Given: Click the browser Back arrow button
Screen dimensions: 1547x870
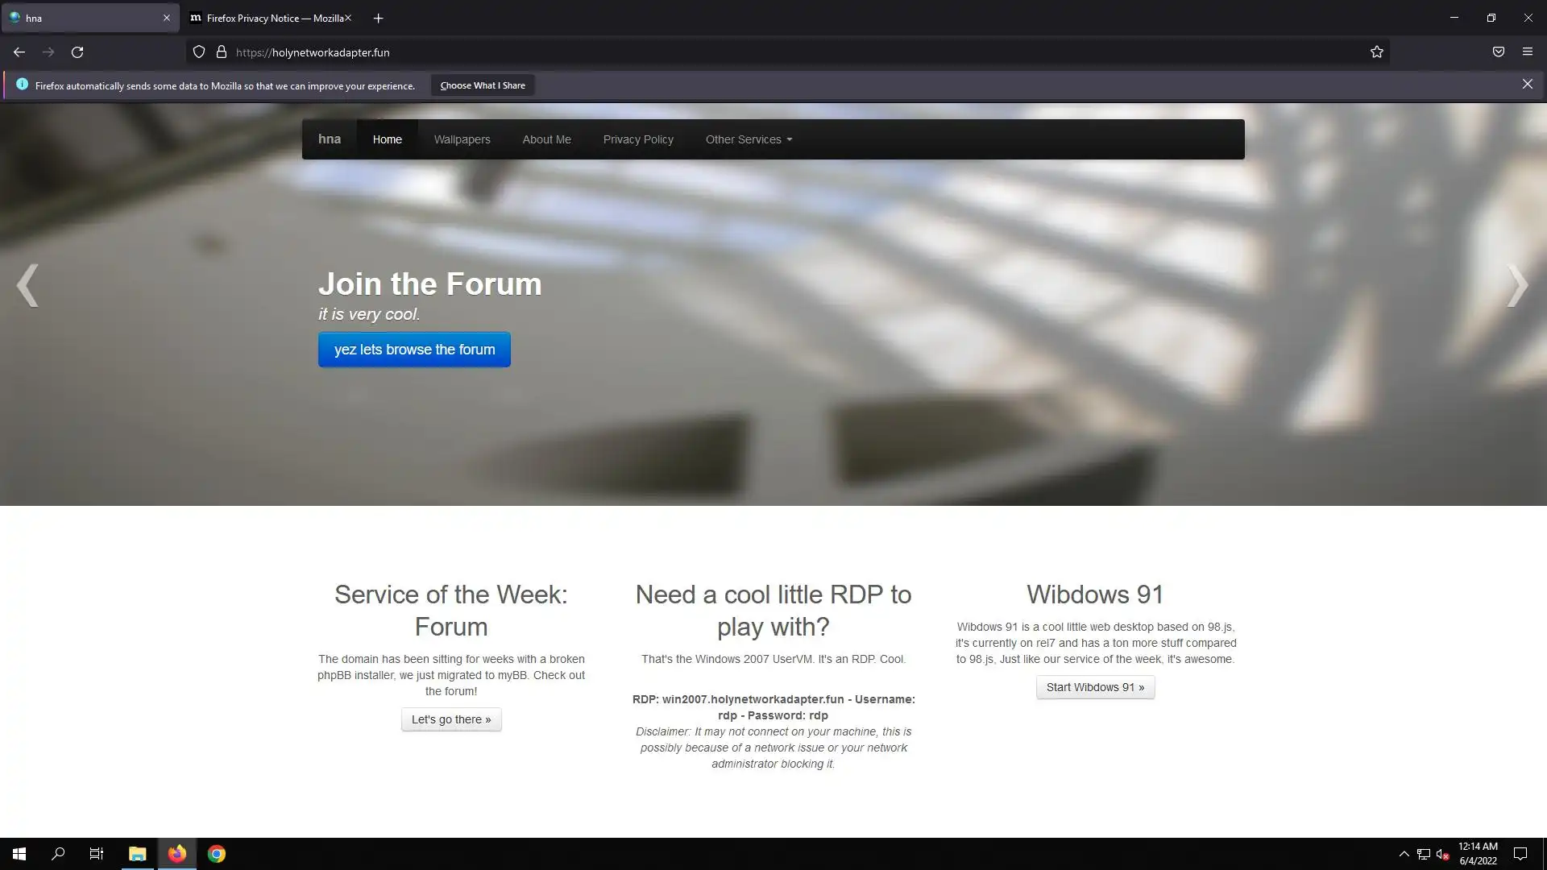Looking at the screenshot, I should pyautogui.click(x=19, y=52).
